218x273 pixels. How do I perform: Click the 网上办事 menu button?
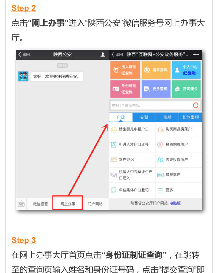68,204
